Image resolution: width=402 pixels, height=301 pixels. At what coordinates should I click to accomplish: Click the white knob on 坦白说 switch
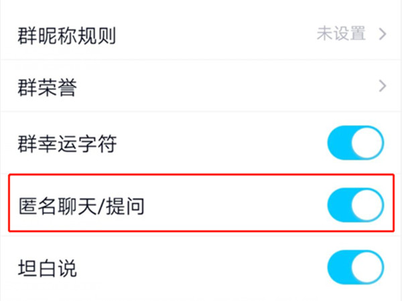(368, 268)
